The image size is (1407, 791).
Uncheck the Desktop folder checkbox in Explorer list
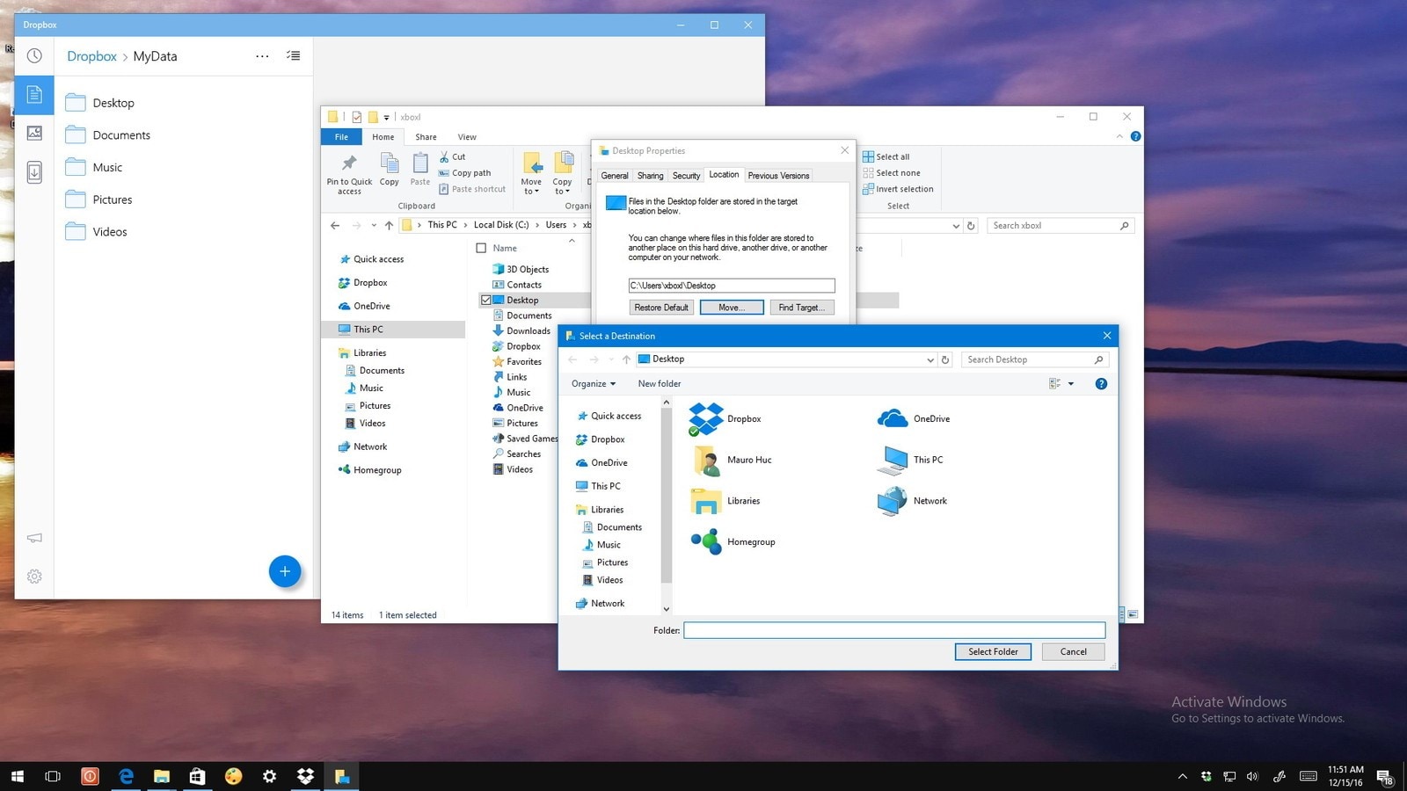(485, 300)
